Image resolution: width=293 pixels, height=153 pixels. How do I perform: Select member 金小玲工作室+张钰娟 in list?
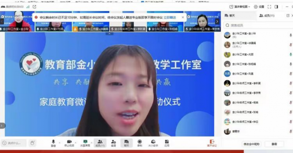258,64
